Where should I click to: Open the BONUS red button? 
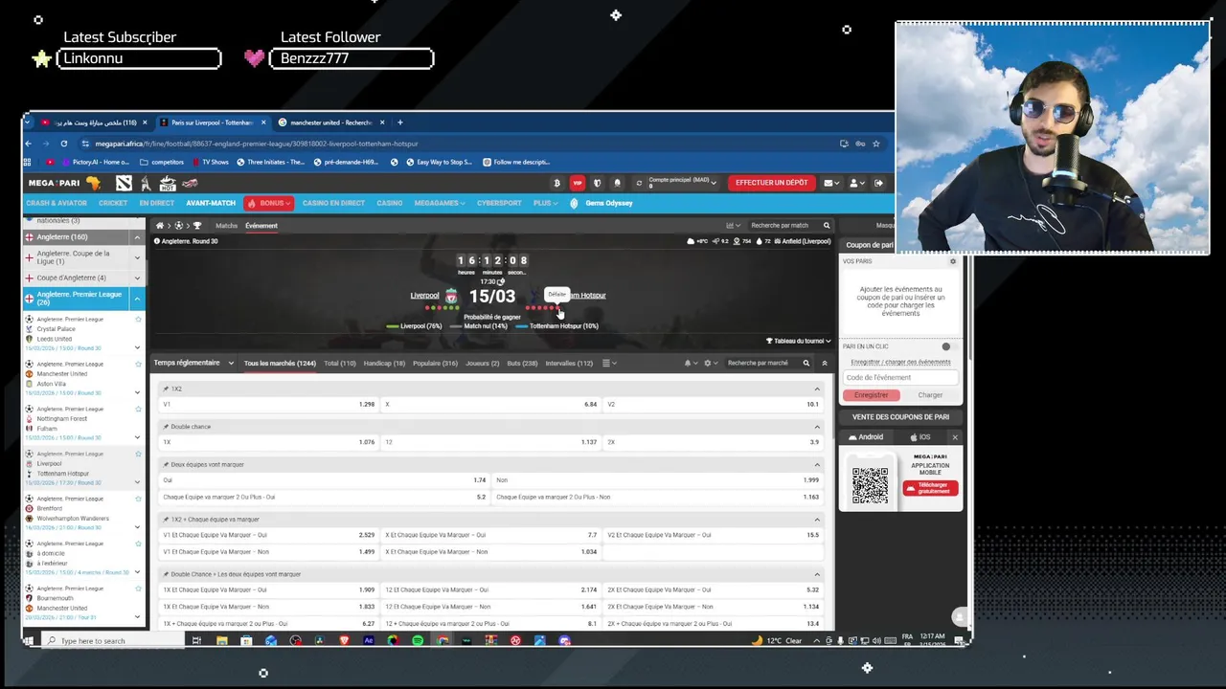tap(269, 203)
